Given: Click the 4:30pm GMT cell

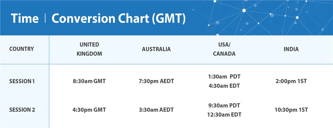Looking at the screenshot, I should point(89,110).
